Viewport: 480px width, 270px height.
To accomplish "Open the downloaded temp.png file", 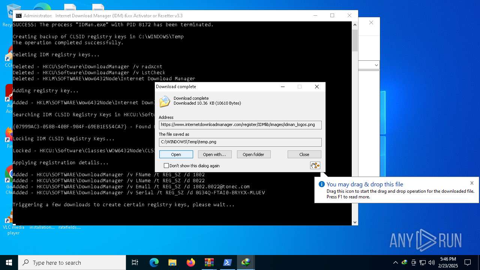I will [176, 154].
